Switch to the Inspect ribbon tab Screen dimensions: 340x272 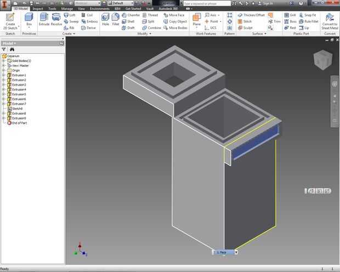(x=38, y=9)
